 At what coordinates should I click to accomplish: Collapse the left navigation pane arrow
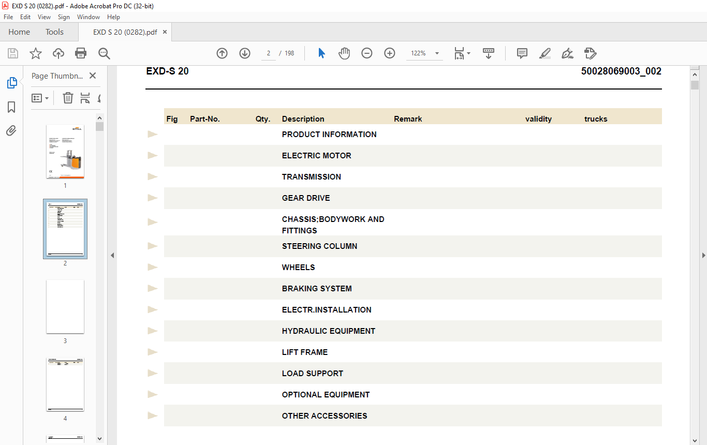(x=112, y=255)
